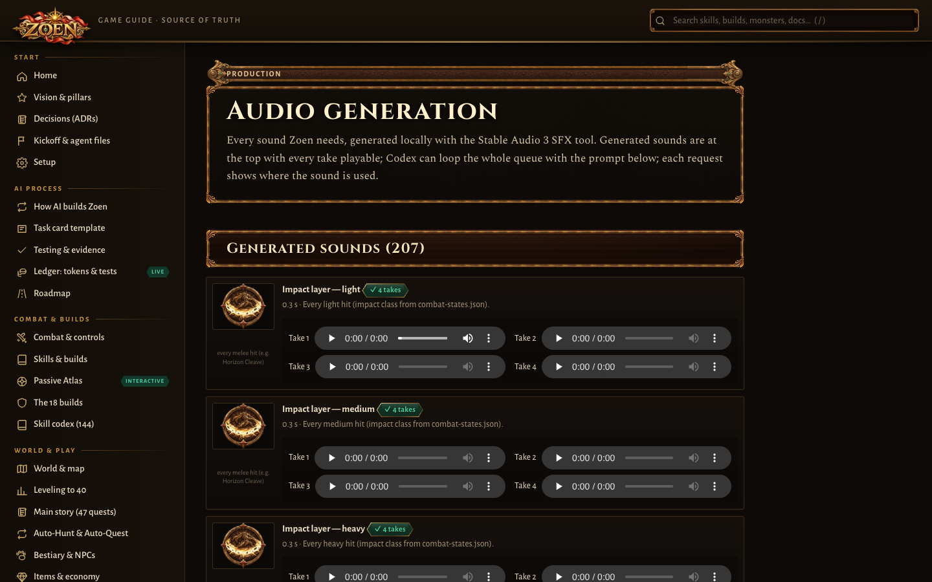The height and width of the screenshot is (582, 932).
Task: Open more options for medium Take 4
Action: tap(715, 486)
